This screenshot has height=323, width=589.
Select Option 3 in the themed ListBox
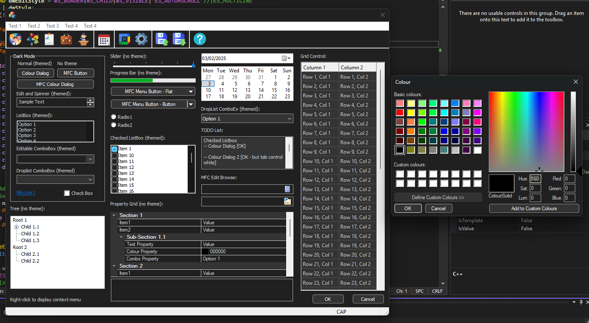(27, 135)
